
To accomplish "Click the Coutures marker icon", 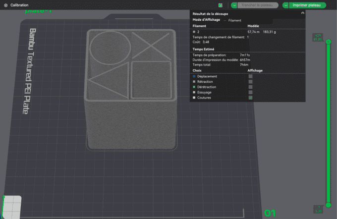I will (194, 98).
